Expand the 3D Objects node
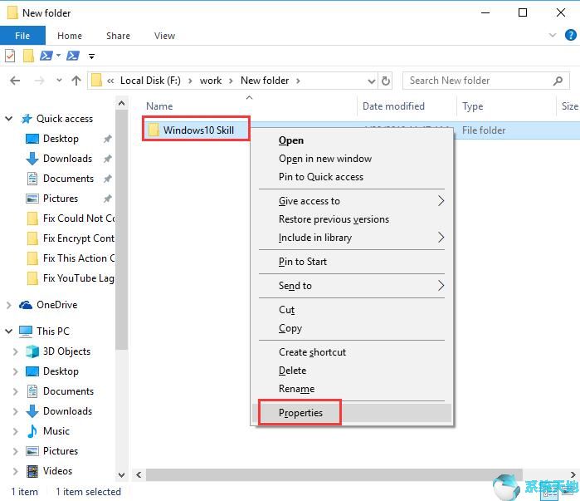Viewport: 580px width, 501px height. [x=16, y=351]
